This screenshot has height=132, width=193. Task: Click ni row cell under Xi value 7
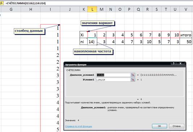tap(148, 41)
